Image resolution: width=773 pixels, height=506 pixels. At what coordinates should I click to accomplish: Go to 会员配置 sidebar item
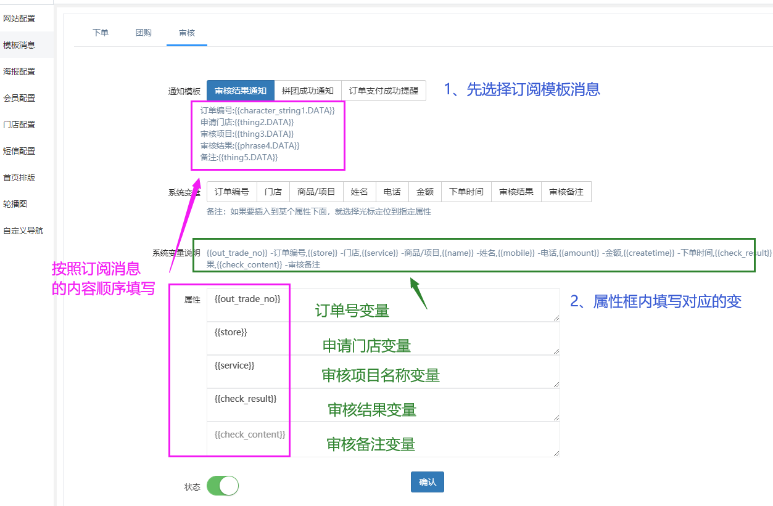click(19, 98)
